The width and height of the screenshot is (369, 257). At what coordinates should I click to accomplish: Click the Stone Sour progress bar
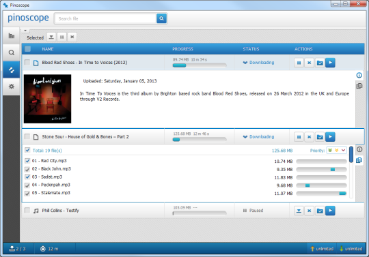[200, 140]
